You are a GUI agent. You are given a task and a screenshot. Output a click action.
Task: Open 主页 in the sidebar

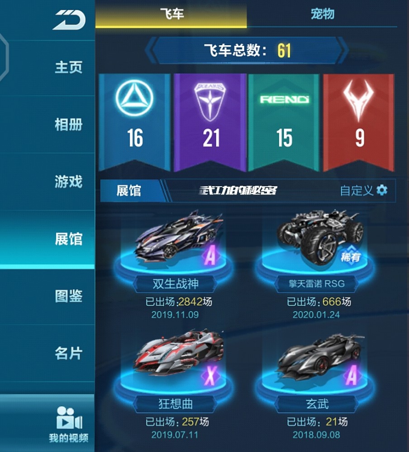pos(68,67)
